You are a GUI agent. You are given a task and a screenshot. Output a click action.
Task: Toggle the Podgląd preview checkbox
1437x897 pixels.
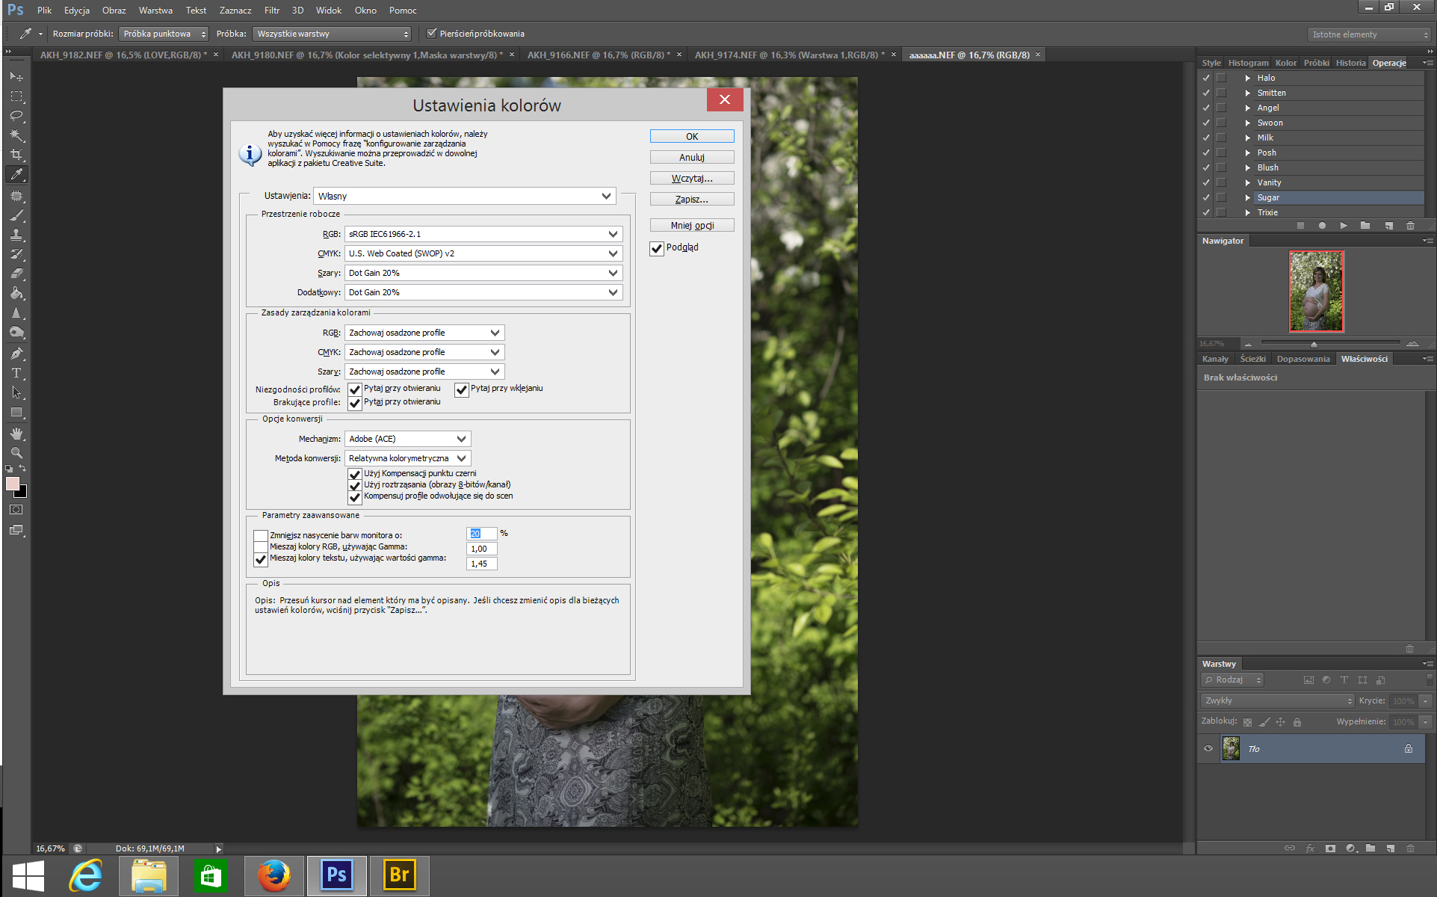click(x=657, y=248)
